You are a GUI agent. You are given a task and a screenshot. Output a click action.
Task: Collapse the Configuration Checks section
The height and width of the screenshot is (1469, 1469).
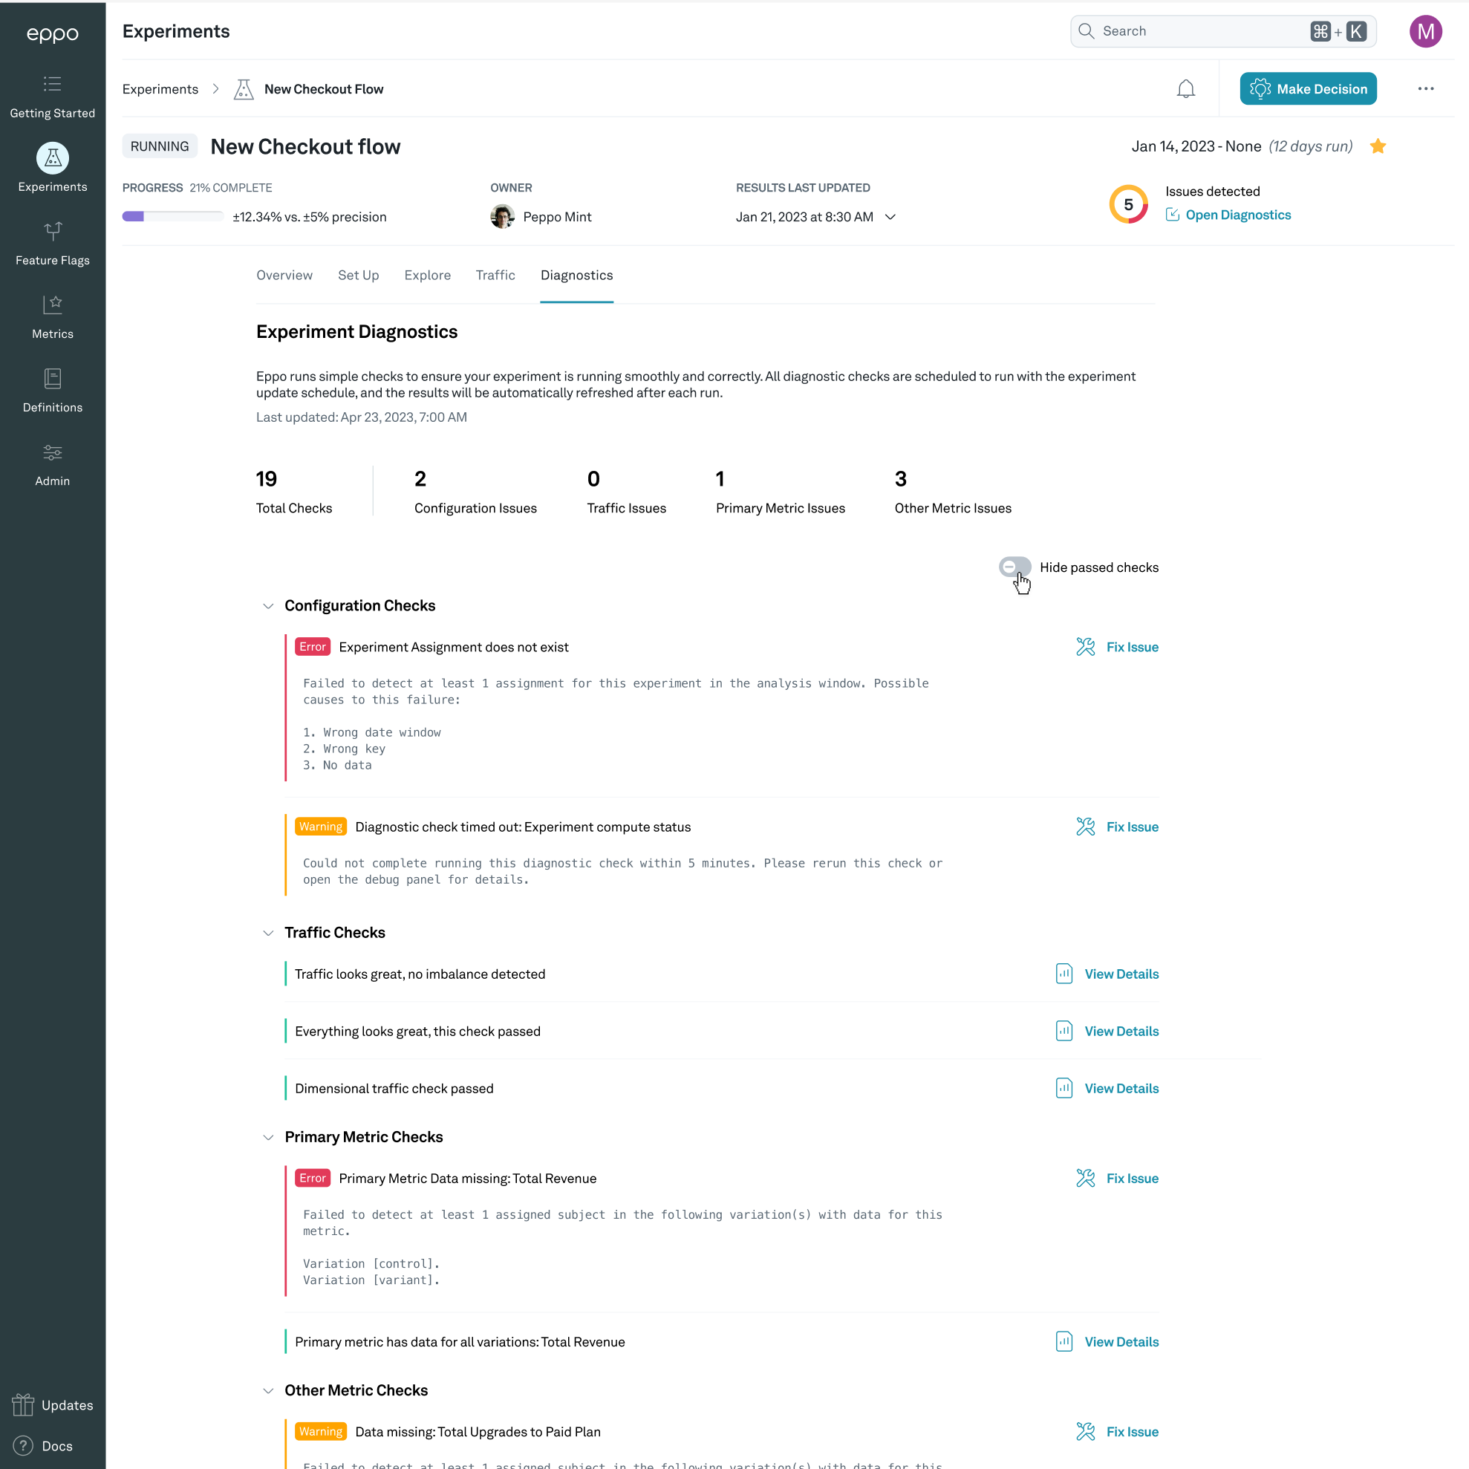point(267,605)
